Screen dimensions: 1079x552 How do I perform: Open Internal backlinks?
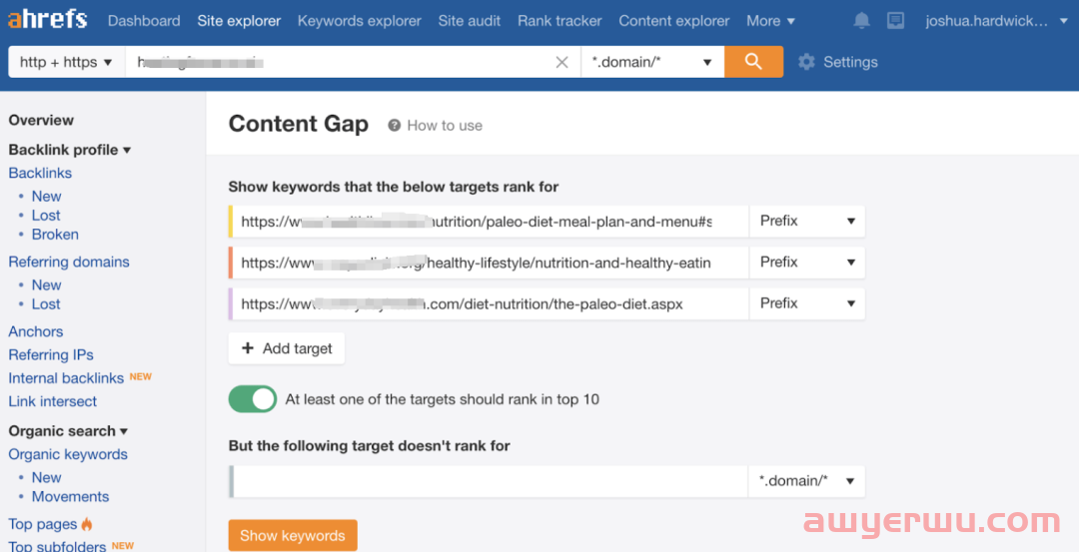tap(66, 378)
